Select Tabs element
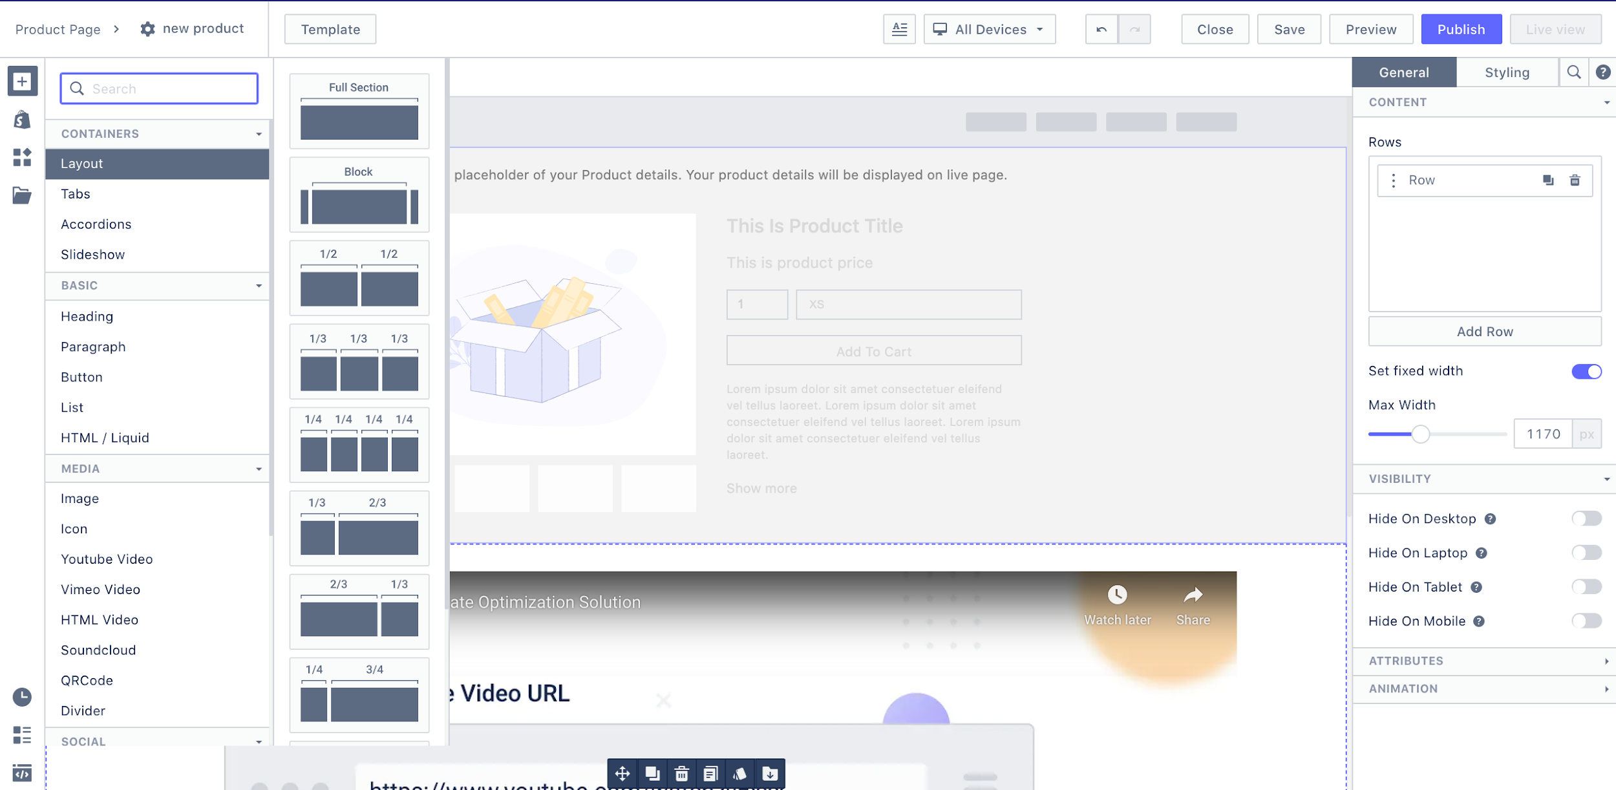 tap(157, 194)
